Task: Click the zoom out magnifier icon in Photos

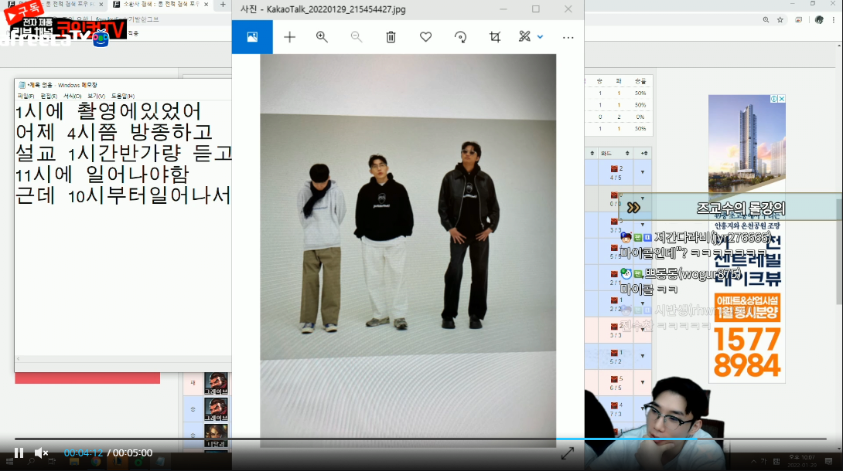Action: click(x=357, y=37)
